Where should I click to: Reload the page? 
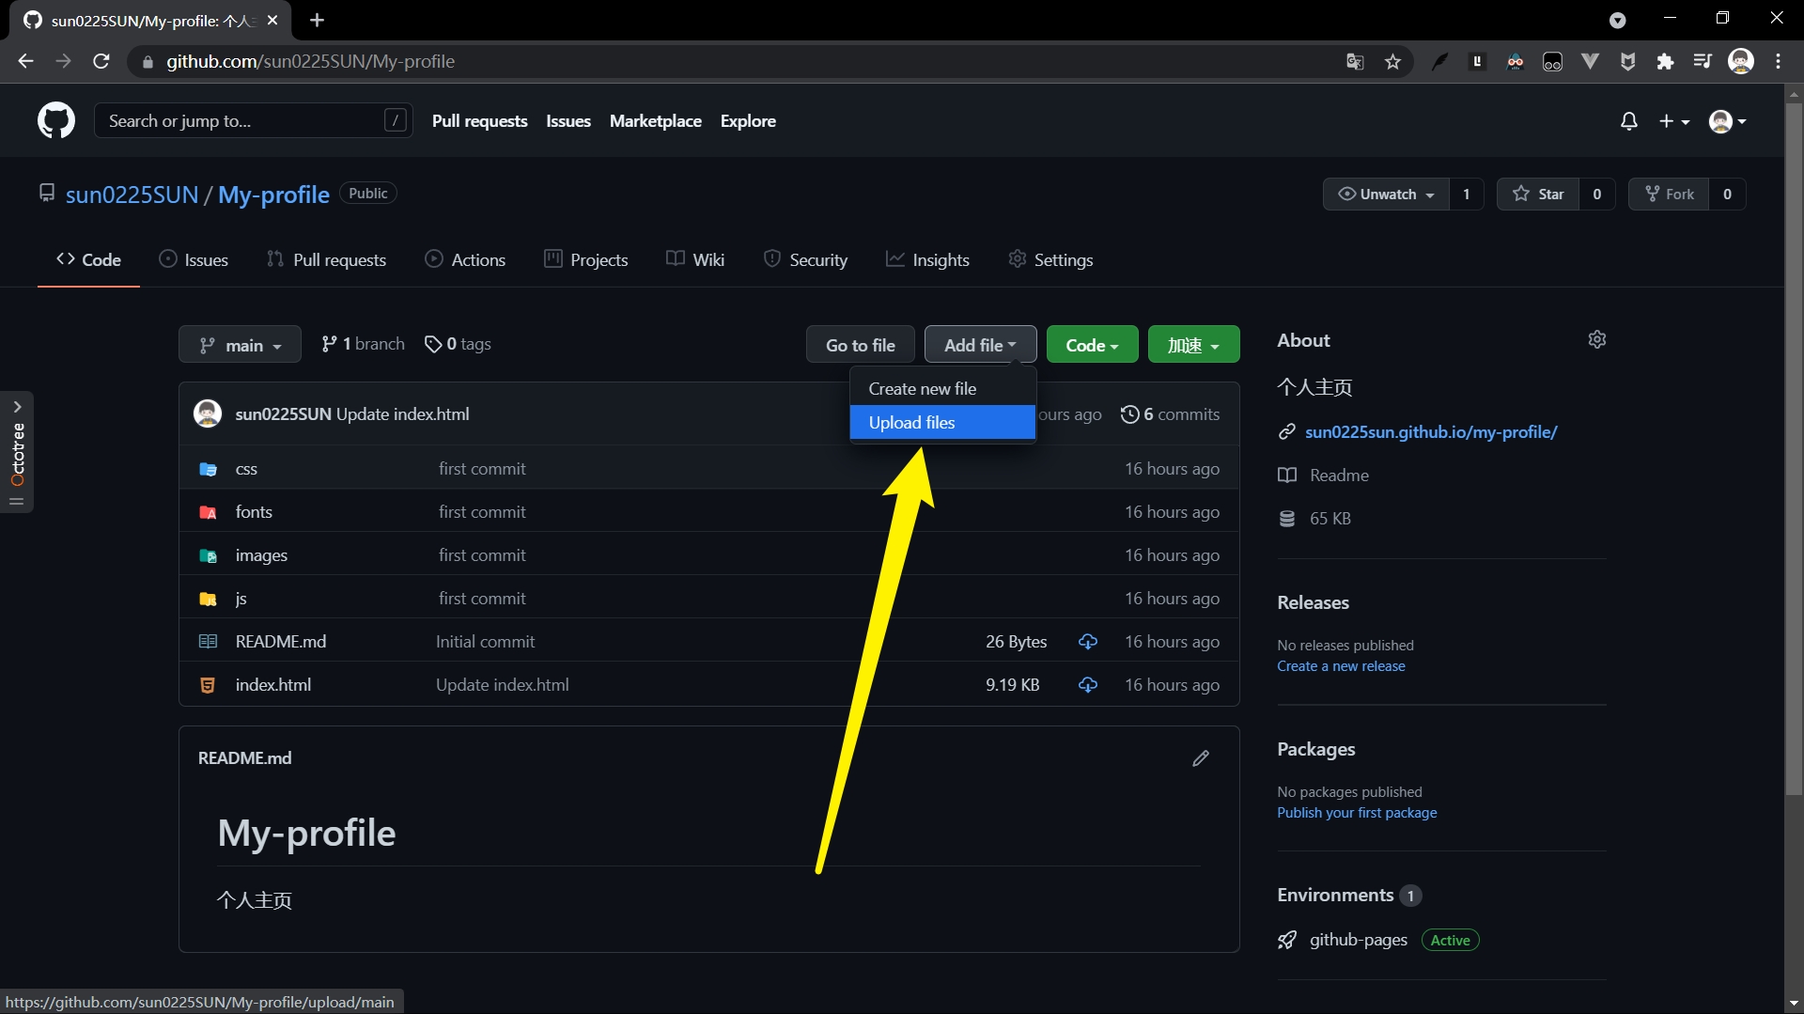(x=101, y=61)
